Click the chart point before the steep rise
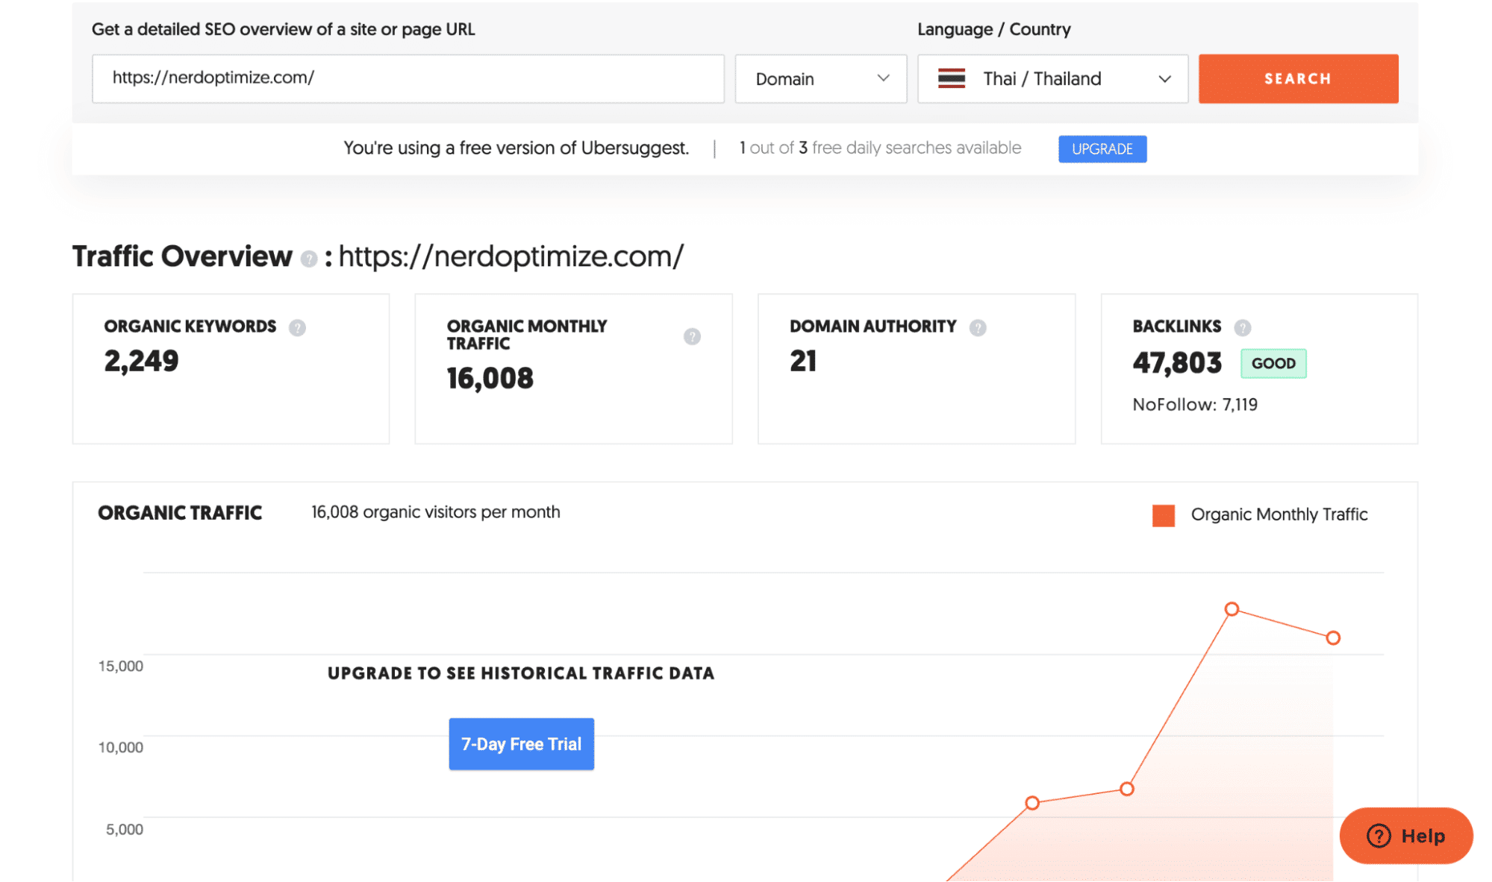Image resolution: width=1492 pixels, height=882 pixels. click(1127, 789)
